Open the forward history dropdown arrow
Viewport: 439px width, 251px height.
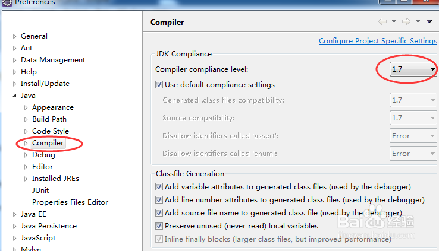pyautogui.click(x=416, y=22)
